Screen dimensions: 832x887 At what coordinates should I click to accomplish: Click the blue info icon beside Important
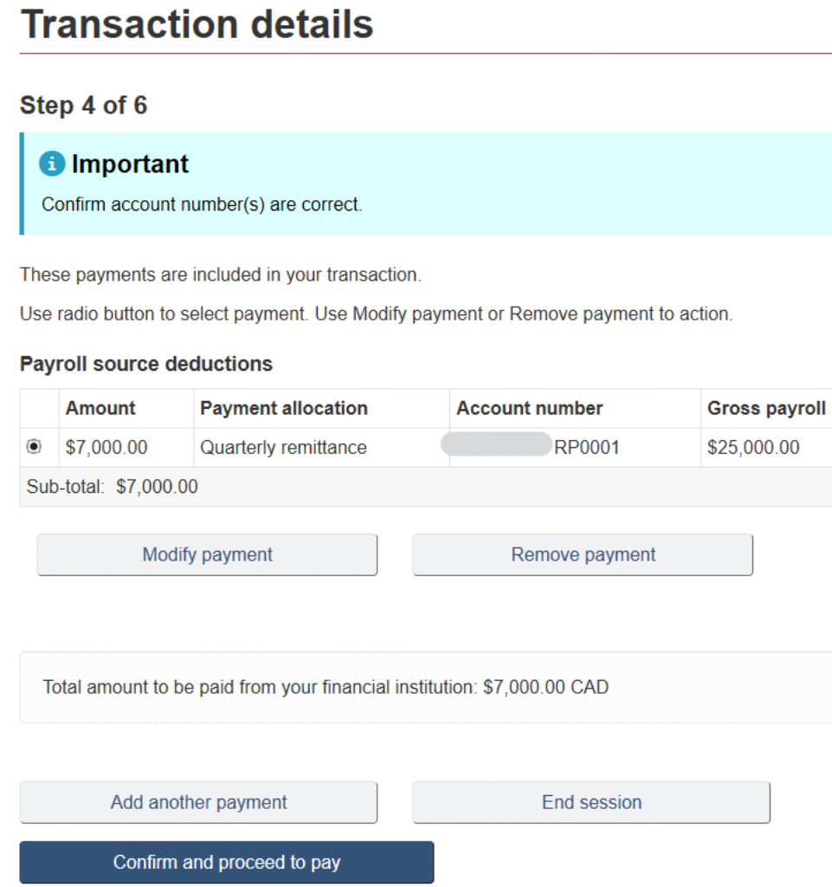tap(52, 164)
